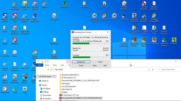181x101 pixels.
Task: Click the New folder address bar path
Action: (59, 70)
